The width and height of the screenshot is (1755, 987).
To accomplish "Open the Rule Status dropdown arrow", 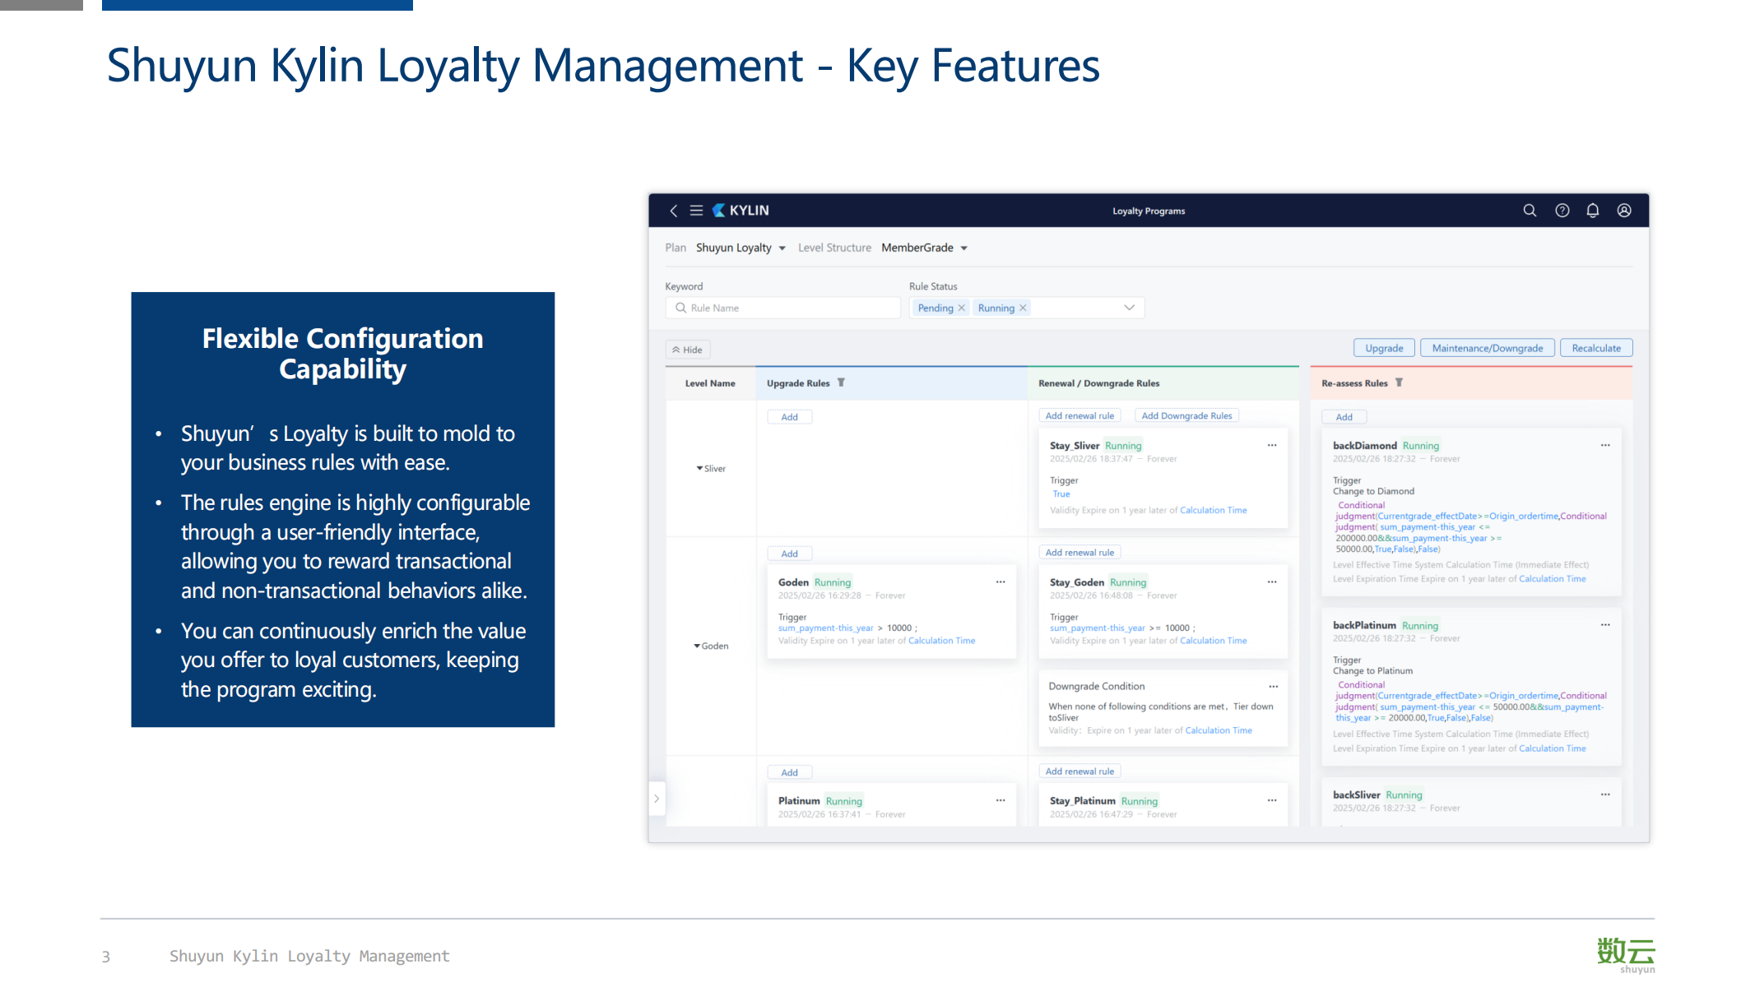I will (1129, 308).
